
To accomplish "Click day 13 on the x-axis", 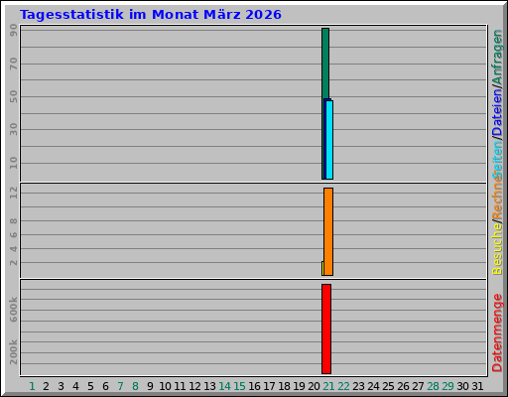I will [x=209, y=386].
